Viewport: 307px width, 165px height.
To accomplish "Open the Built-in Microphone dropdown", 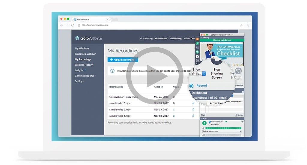I will pos(222,131).
